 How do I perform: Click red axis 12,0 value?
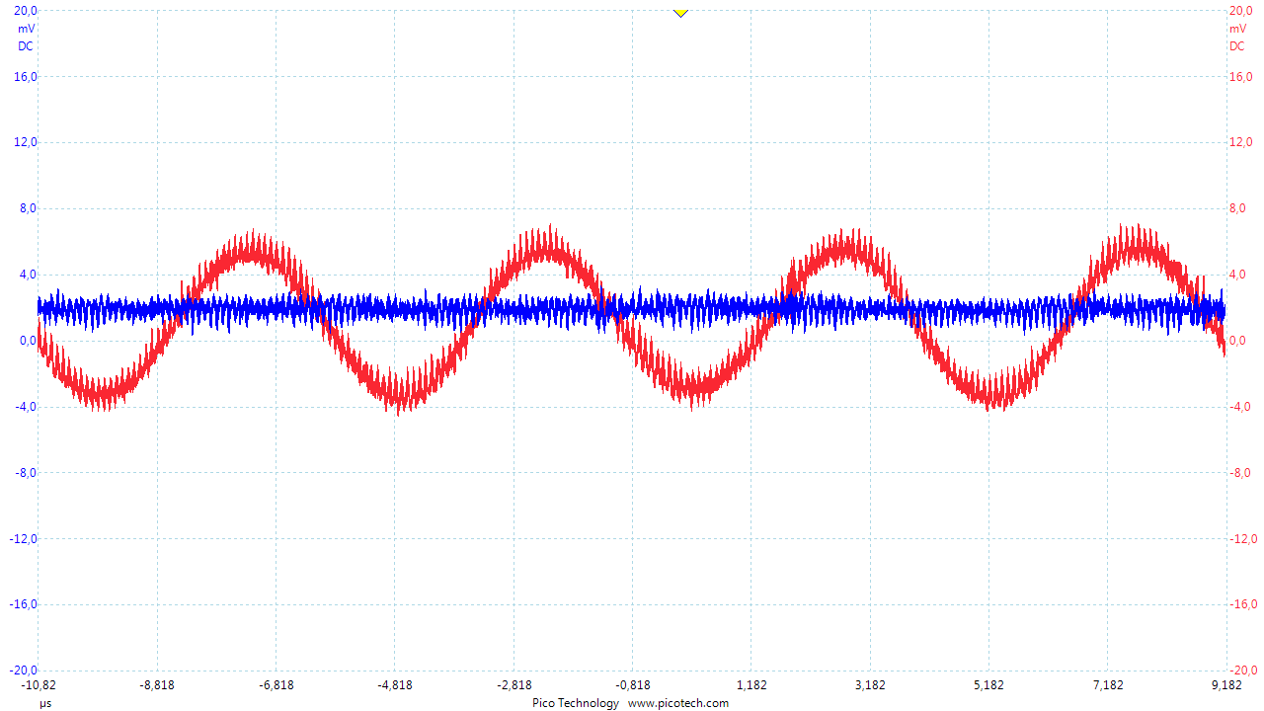tap(1240, 142)
